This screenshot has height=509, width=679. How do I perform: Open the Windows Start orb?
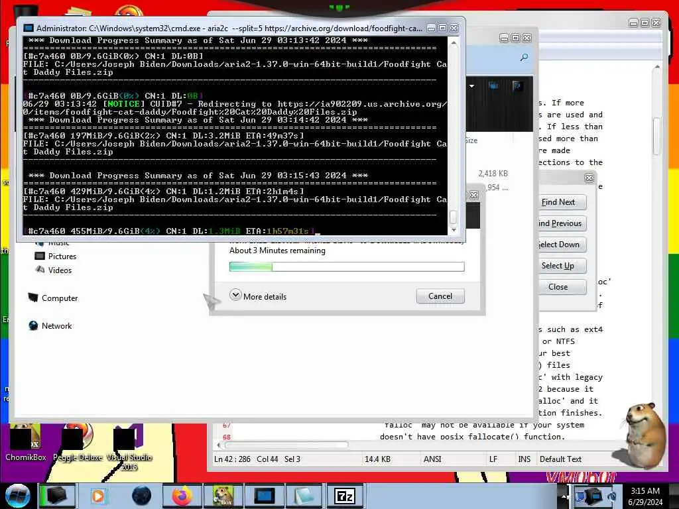coord(17,496)
